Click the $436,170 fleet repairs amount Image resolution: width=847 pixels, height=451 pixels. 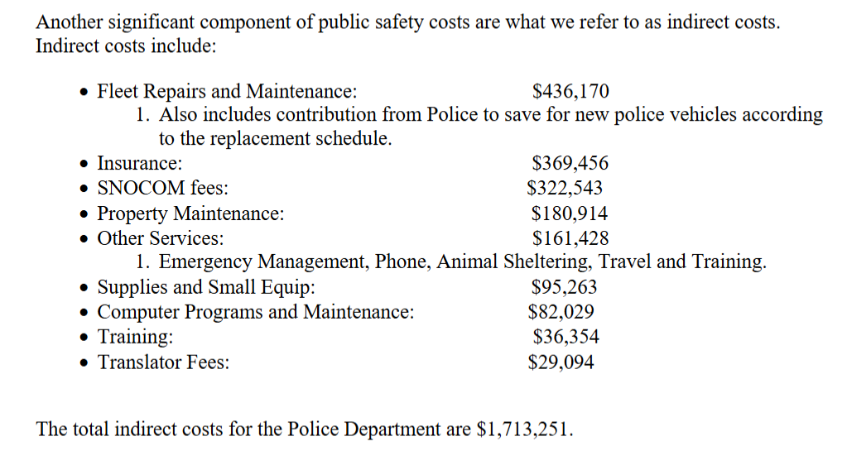570,91
